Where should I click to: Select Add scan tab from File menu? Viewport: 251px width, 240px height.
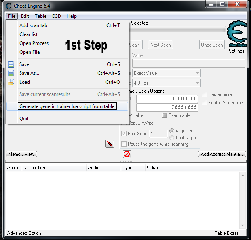(33, 25)
